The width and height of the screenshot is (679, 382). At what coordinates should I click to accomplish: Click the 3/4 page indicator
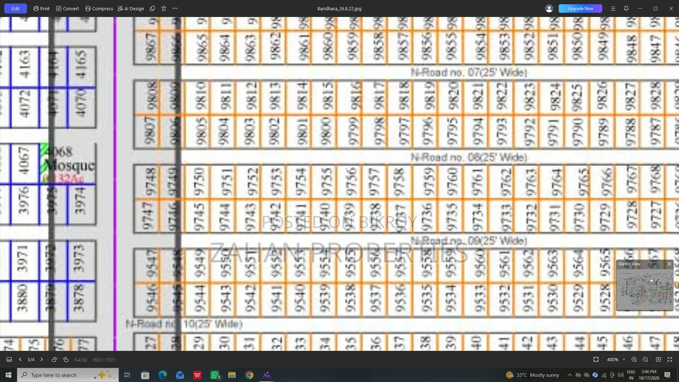pyautogui.click(x=31, y=360)
